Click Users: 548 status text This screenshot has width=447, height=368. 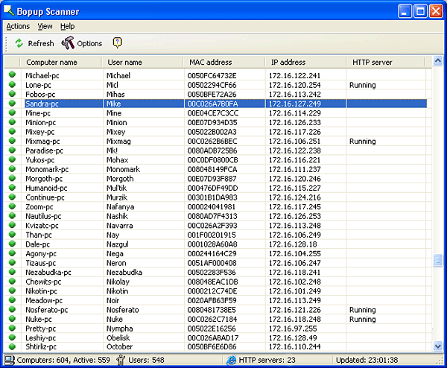(146, 360)
